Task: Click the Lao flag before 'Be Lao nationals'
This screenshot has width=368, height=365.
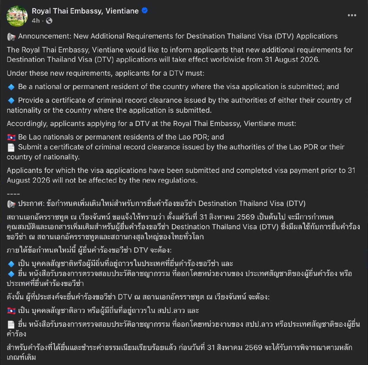Action: click(11, 137)
